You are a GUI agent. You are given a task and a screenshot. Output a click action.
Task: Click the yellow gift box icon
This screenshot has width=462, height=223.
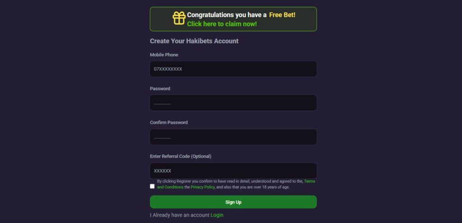click(x=179, y=19)
